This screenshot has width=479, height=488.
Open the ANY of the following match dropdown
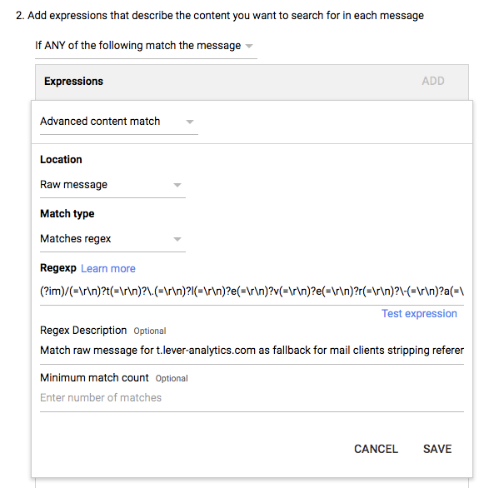[146, 46]
